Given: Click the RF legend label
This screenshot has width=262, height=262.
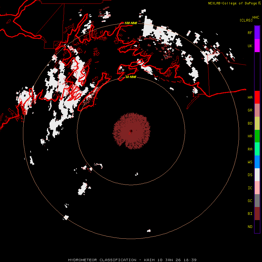Looking at the screenshot, I should 250,33.
